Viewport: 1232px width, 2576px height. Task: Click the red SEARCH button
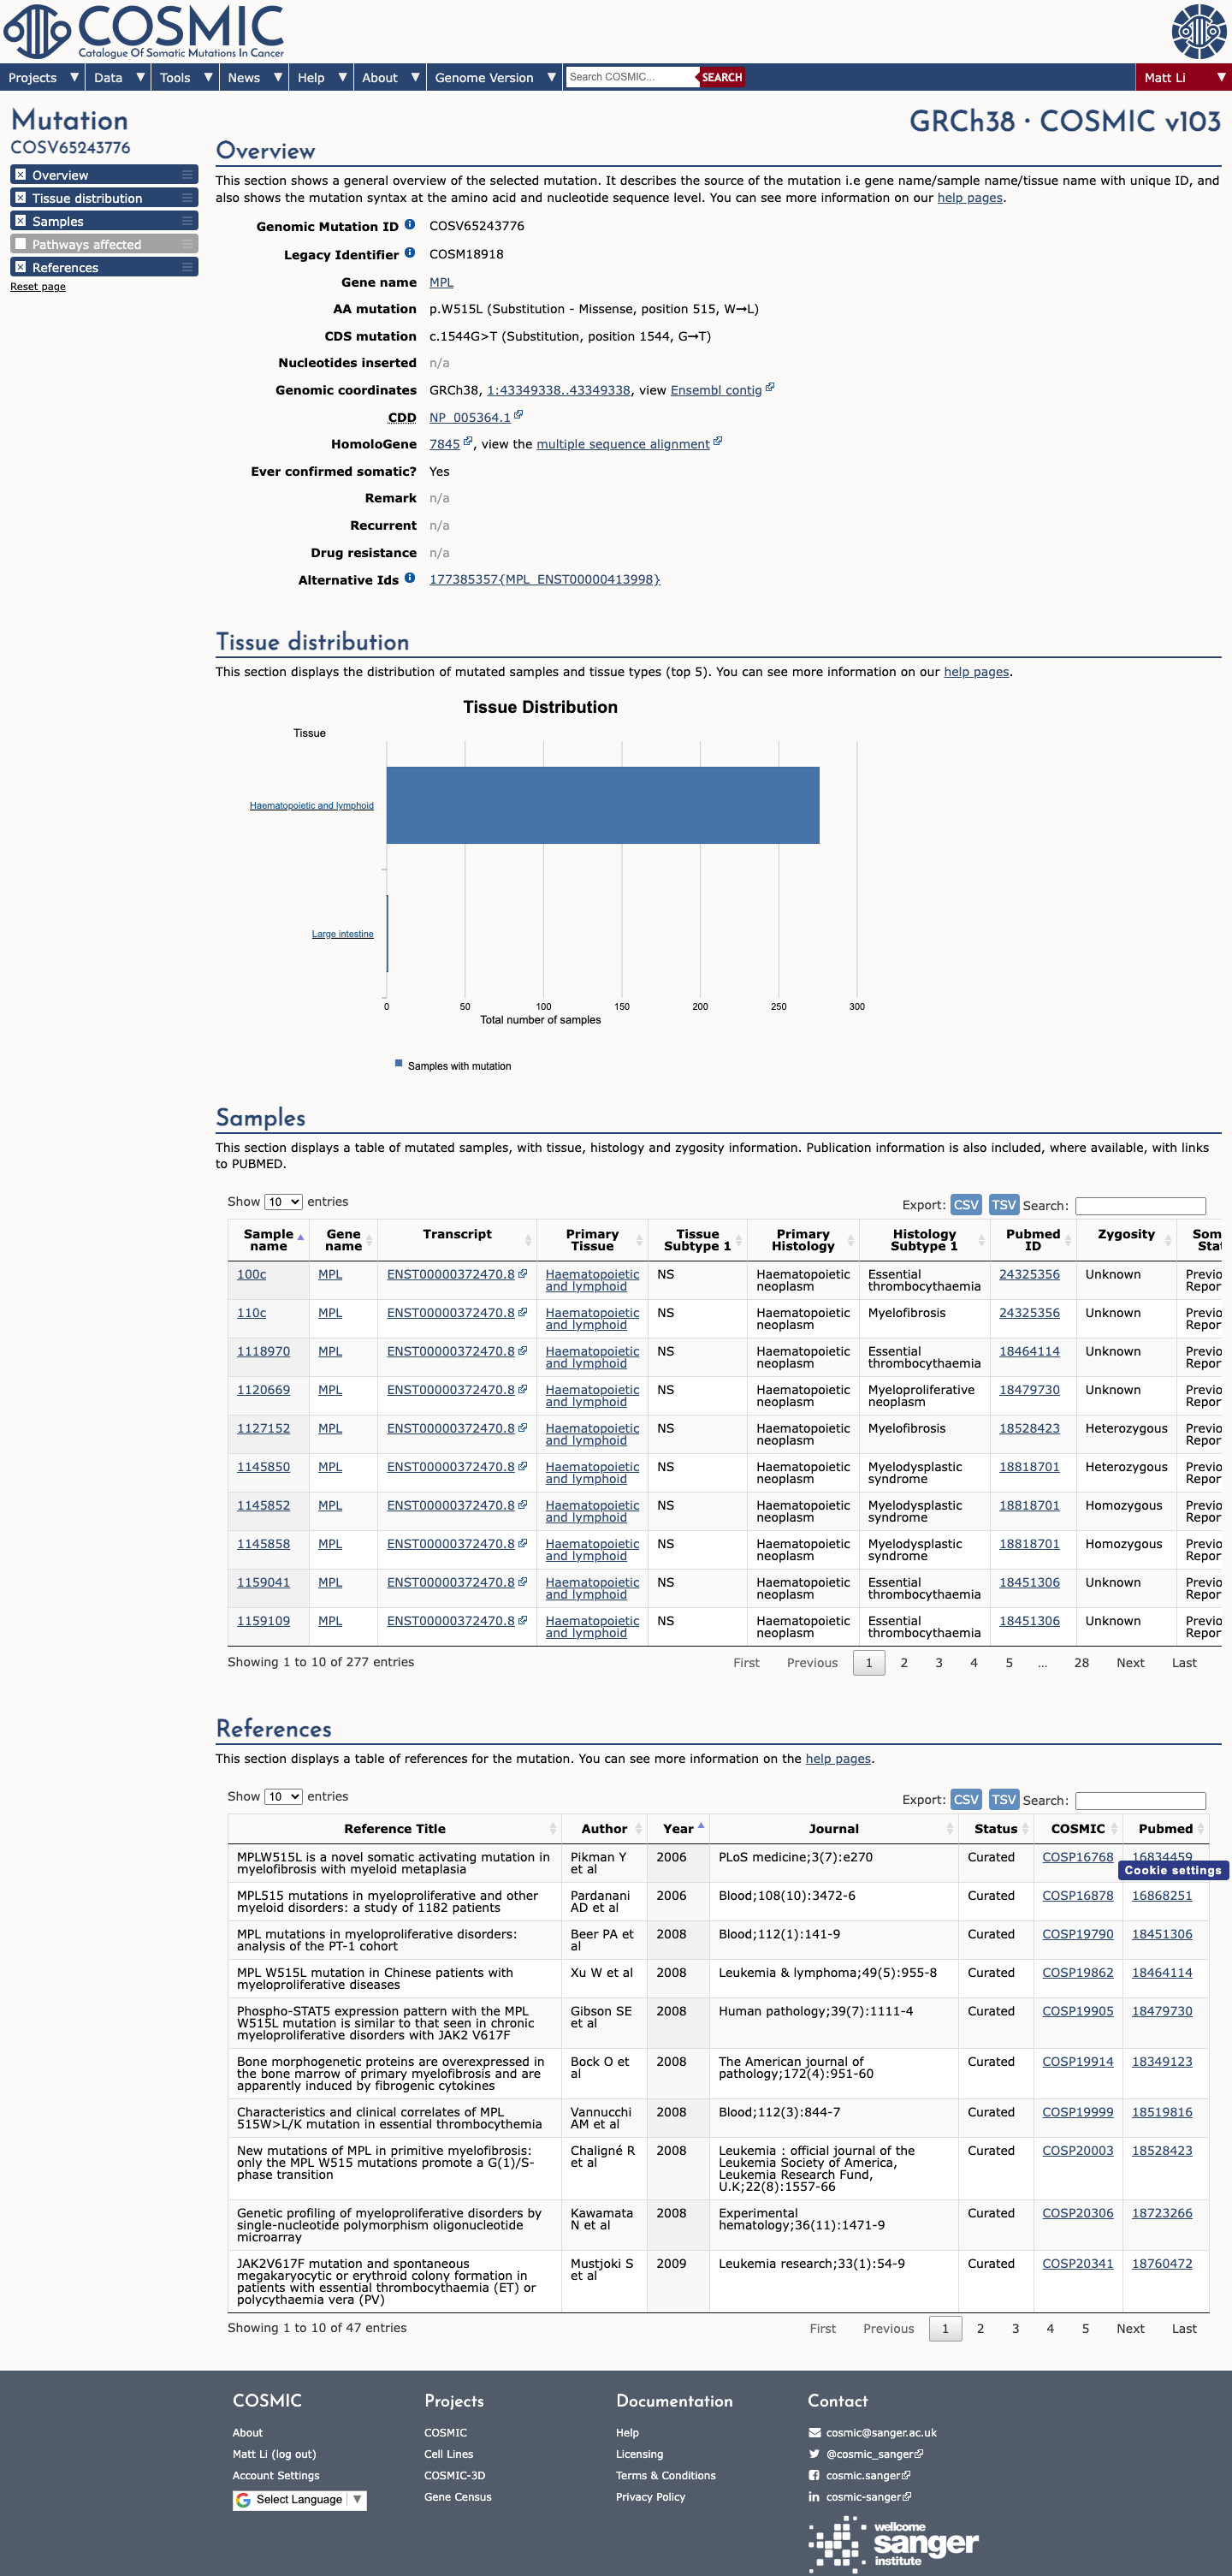click(x=721, y=77)
